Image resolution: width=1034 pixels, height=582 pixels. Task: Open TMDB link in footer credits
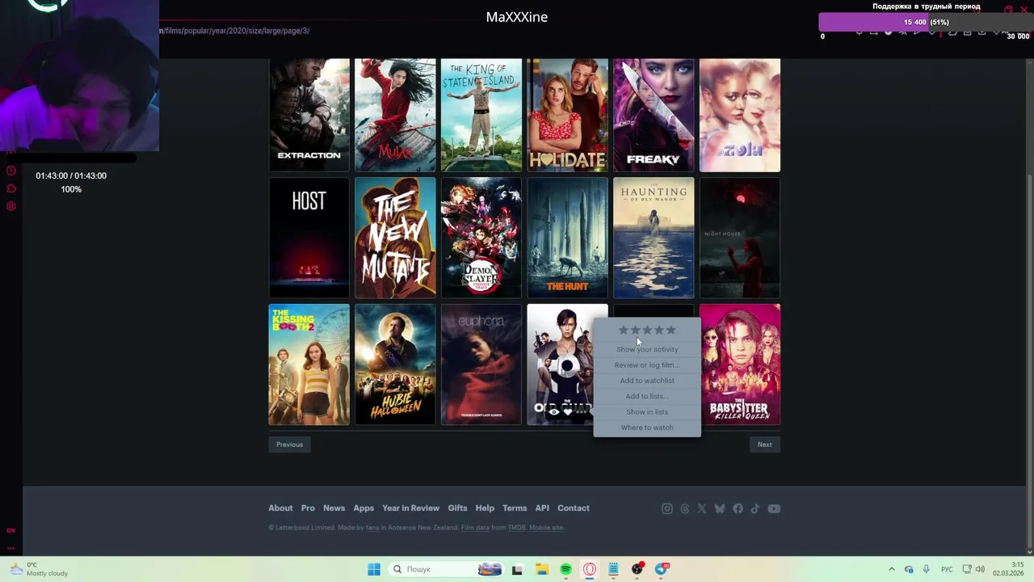(516, 528)
